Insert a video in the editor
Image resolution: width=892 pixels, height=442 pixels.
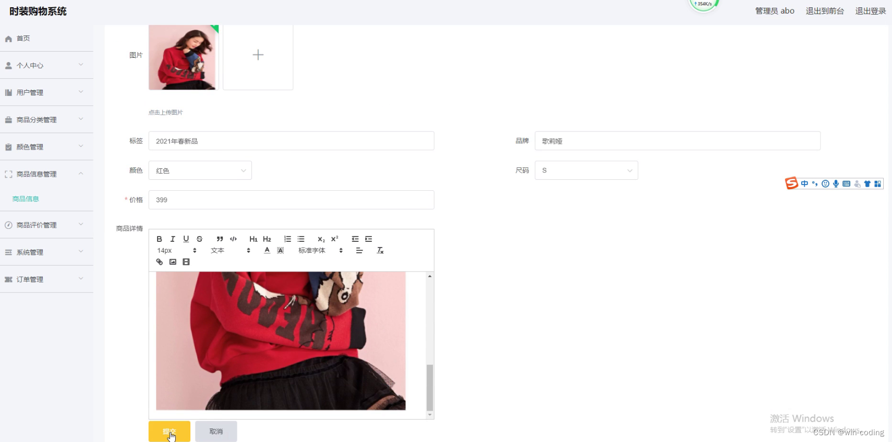pos(186,262)
